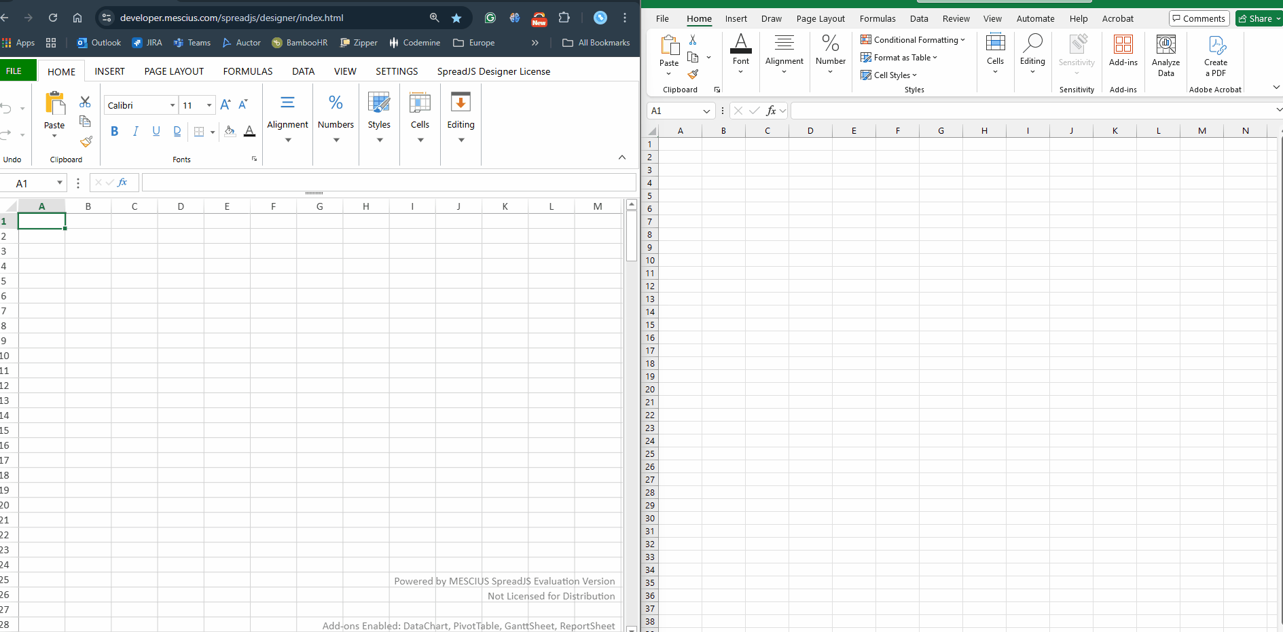Toggle Underline in SpreadJS Fonts group
The image size is (1283, 632).
click(x=156, y=132)
